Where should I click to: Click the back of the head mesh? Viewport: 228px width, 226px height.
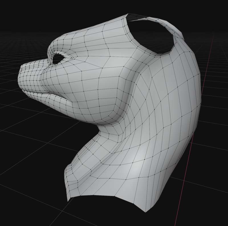(x=182, y=80)
